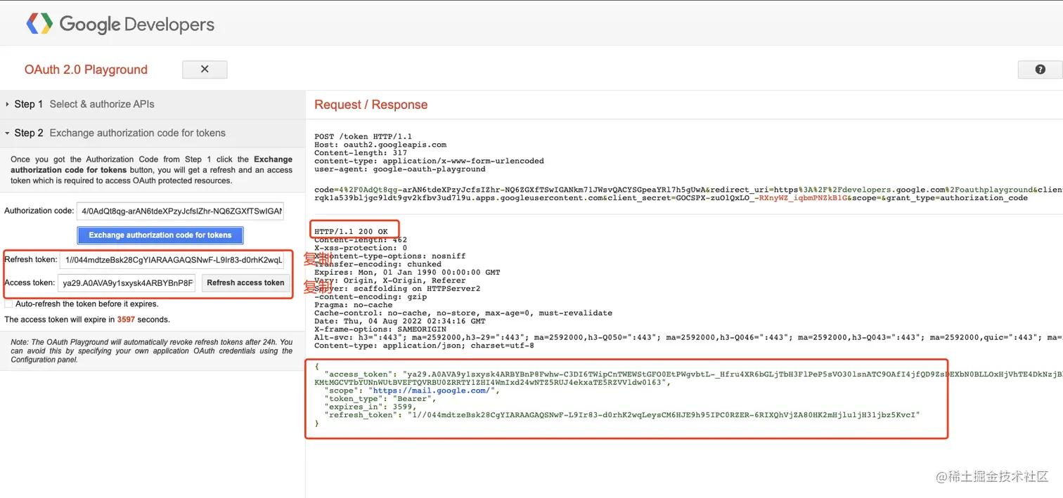
Task: Click Step 1's disclosure triangle
Action: pos(8,103)
